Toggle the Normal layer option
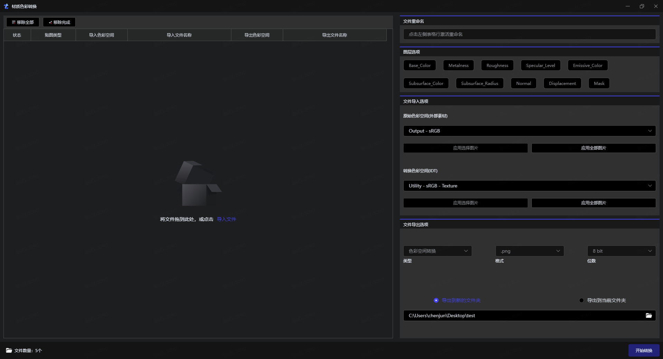This screenshot has height=359, width=663. click(523, 83)
